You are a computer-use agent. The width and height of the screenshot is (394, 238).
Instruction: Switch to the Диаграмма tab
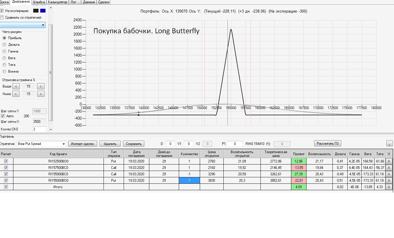click(x=21, y=2)
